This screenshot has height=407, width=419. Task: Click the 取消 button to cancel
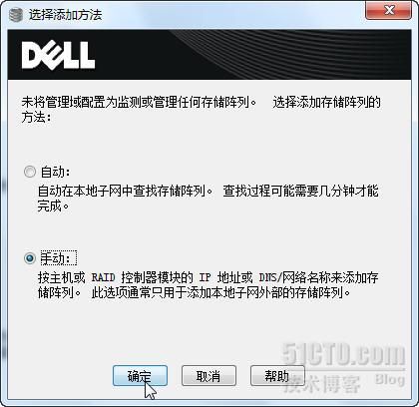coord(209,376)
